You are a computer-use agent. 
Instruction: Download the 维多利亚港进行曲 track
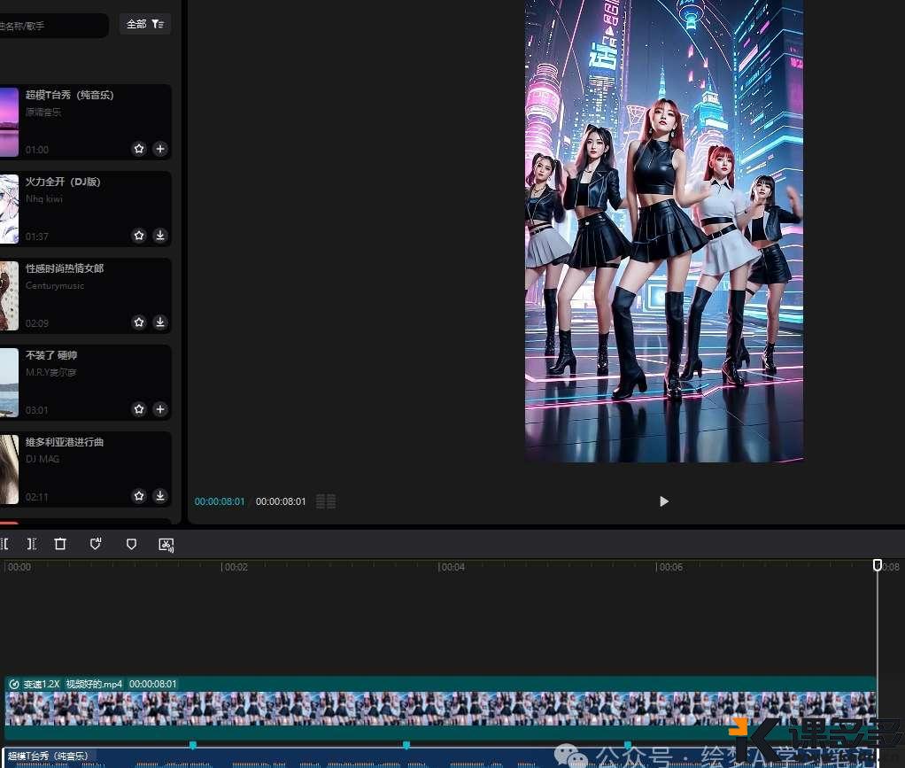(160, 496)
